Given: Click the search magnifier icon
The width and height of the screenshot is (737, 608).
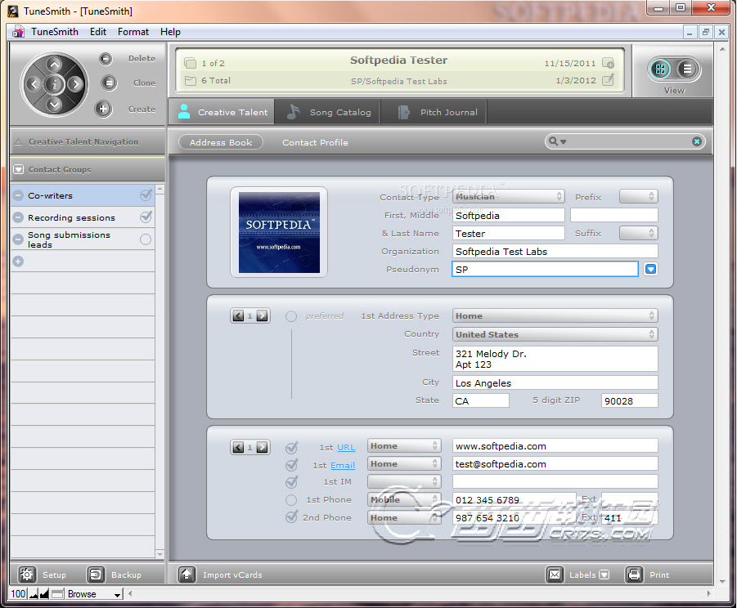Looking at the screenshot, I should coord(554,141).
